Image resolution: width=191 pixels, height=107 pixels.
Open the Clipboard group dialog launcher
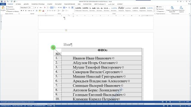(x=19, y=14)
